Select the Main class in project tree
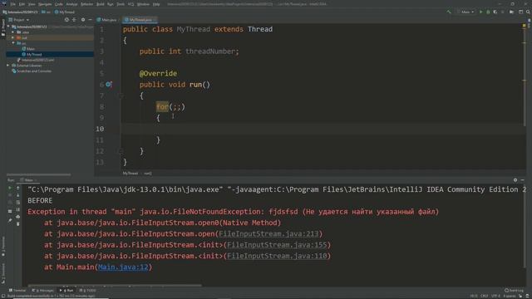This screenshot has height=299, width=532. tap(28, 49)
